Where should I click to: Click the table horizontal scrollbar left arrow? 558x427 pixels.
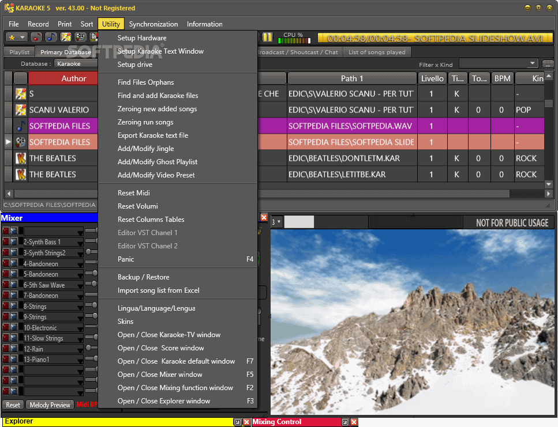tap(9, 194)
